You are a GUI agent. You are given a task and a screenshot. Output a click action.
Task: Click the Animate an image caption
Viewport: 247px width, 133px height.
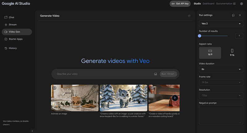pyautogui.click(x=59, y=114)
